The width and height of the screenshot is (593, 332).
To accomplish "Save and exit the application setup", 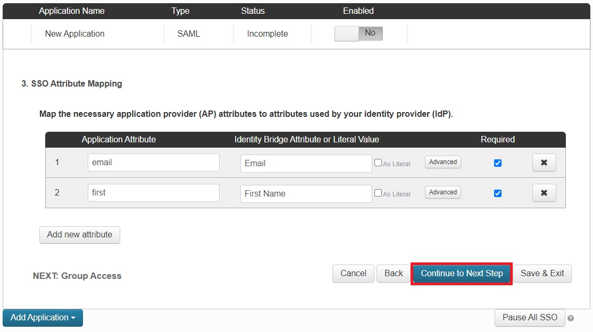I will 542,273.
